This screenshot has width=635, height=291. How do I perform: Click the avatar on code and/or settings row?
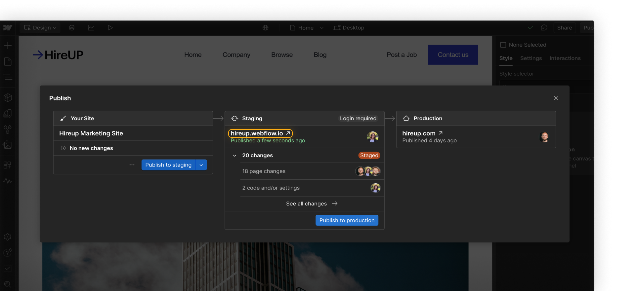375,188
